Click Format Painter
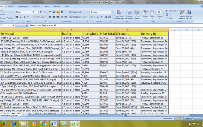Viewport: 203px width, 127px height. 6,18
